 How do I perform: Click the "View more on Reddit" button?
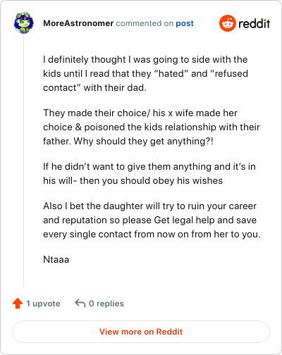[141, 332]
